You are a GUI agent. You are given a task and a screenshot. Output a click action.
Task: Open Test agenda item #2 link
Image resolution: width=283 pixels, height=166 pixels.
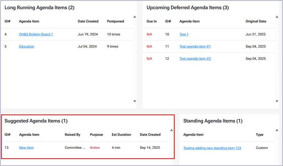pyautogui.click(x=195, y=59)
